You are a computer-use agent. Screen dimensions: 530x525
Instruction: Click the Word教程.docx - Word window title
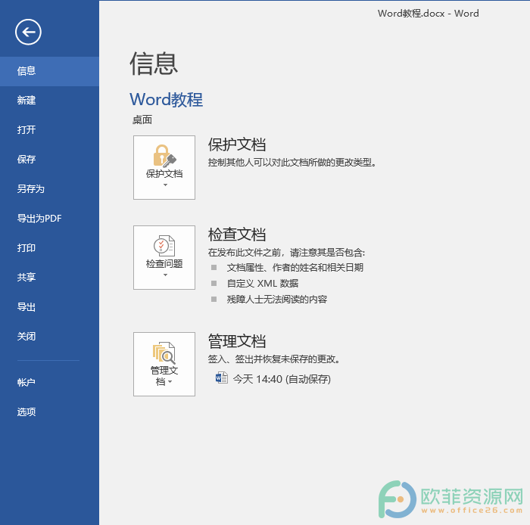(428, 13)
